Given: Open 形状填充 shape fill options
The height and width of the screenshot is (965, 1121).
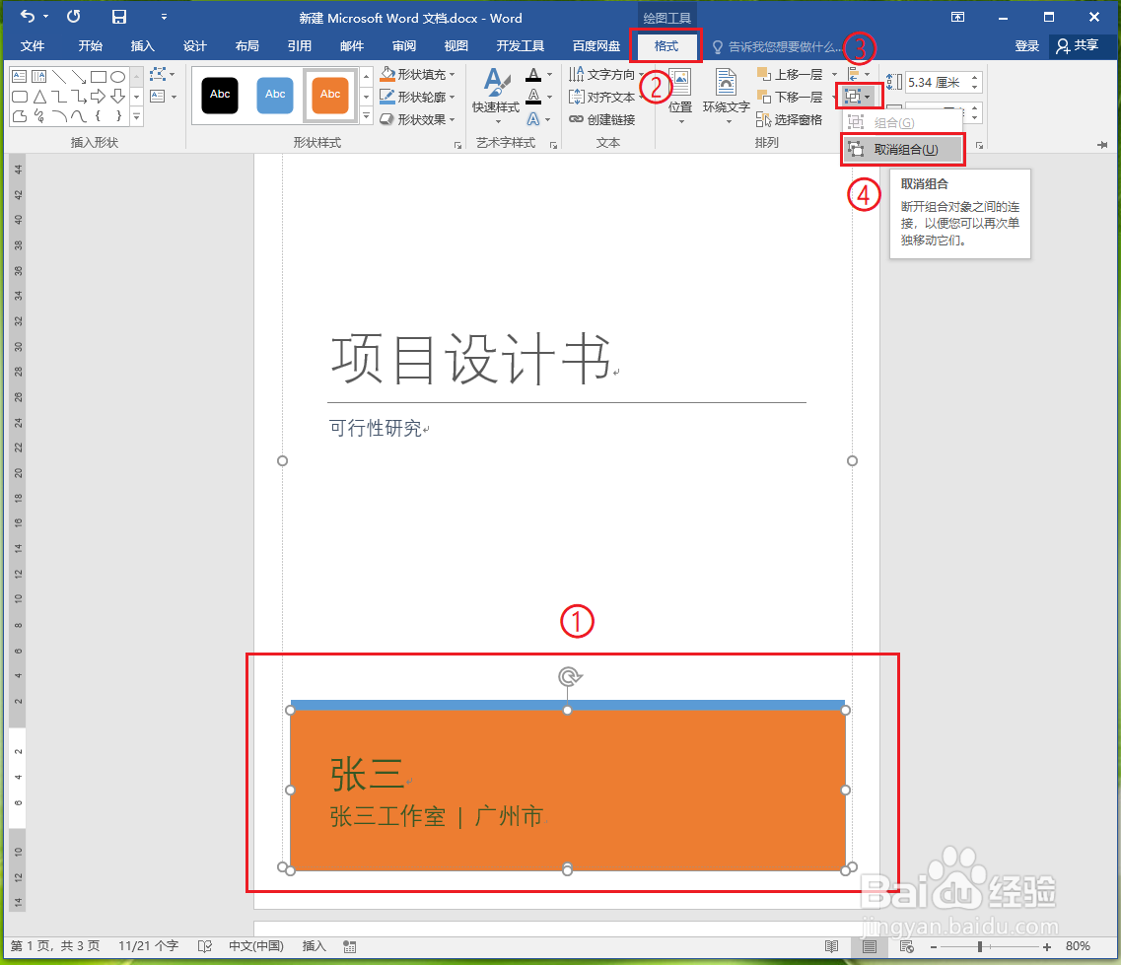Looking at the screenshot, I should pyautogui.click(x=418, y=73).
